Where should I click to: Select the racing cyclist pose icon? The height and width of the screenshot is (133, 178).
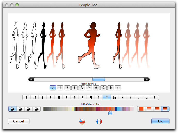96,88
